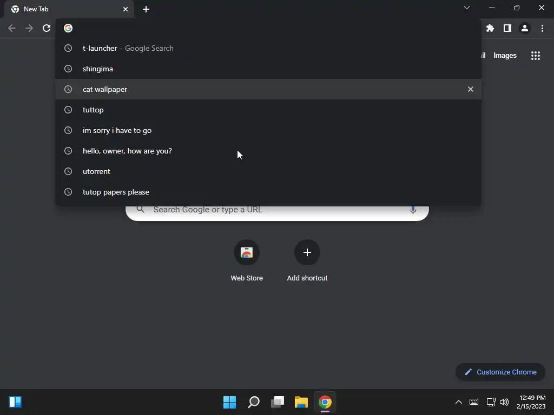Screen dimensions: 554x415
Task: Open the Widgets panel icon
Action: click(15, 402)
